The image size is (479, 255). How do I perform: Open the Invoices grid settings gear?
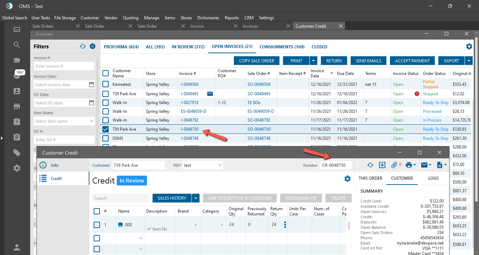point(469,47)
